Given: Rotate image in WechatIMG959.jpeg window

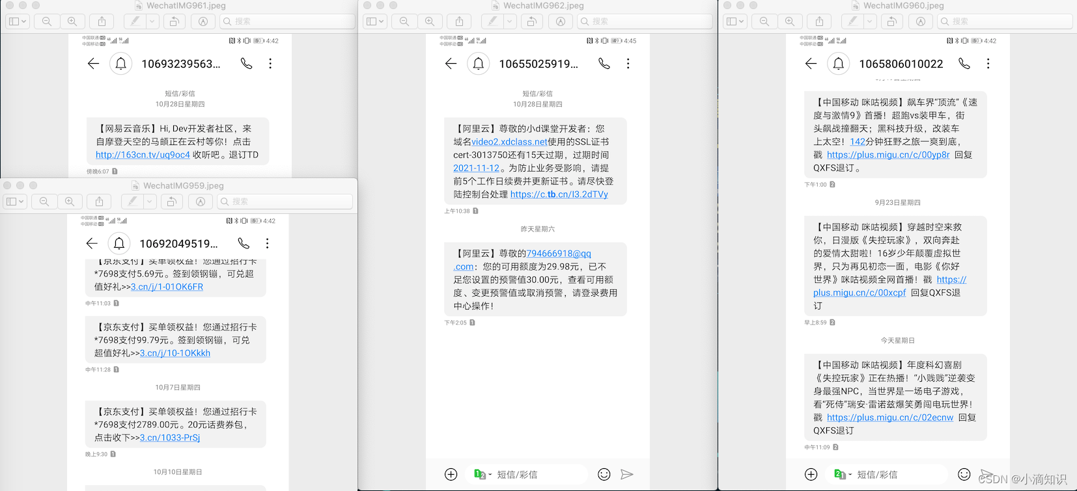Looking at the screenshot, I should click(172, 202).
